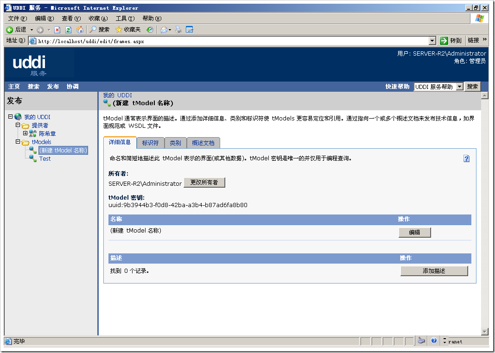
Task: Open the 工具(T) menu
Action: [x=125, y=18]
